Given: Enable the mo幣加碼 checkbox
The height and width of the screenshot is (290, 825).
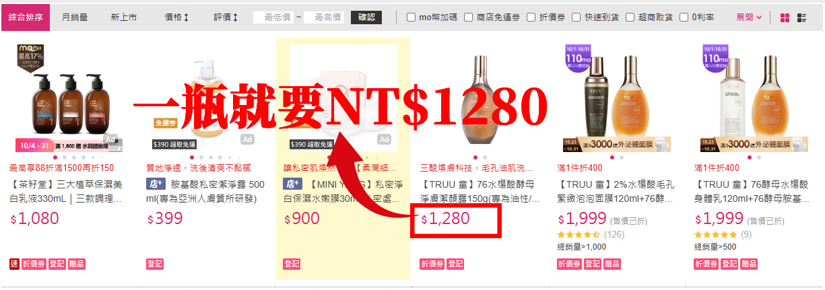Looking at the screenshot, I should point(411,17).
